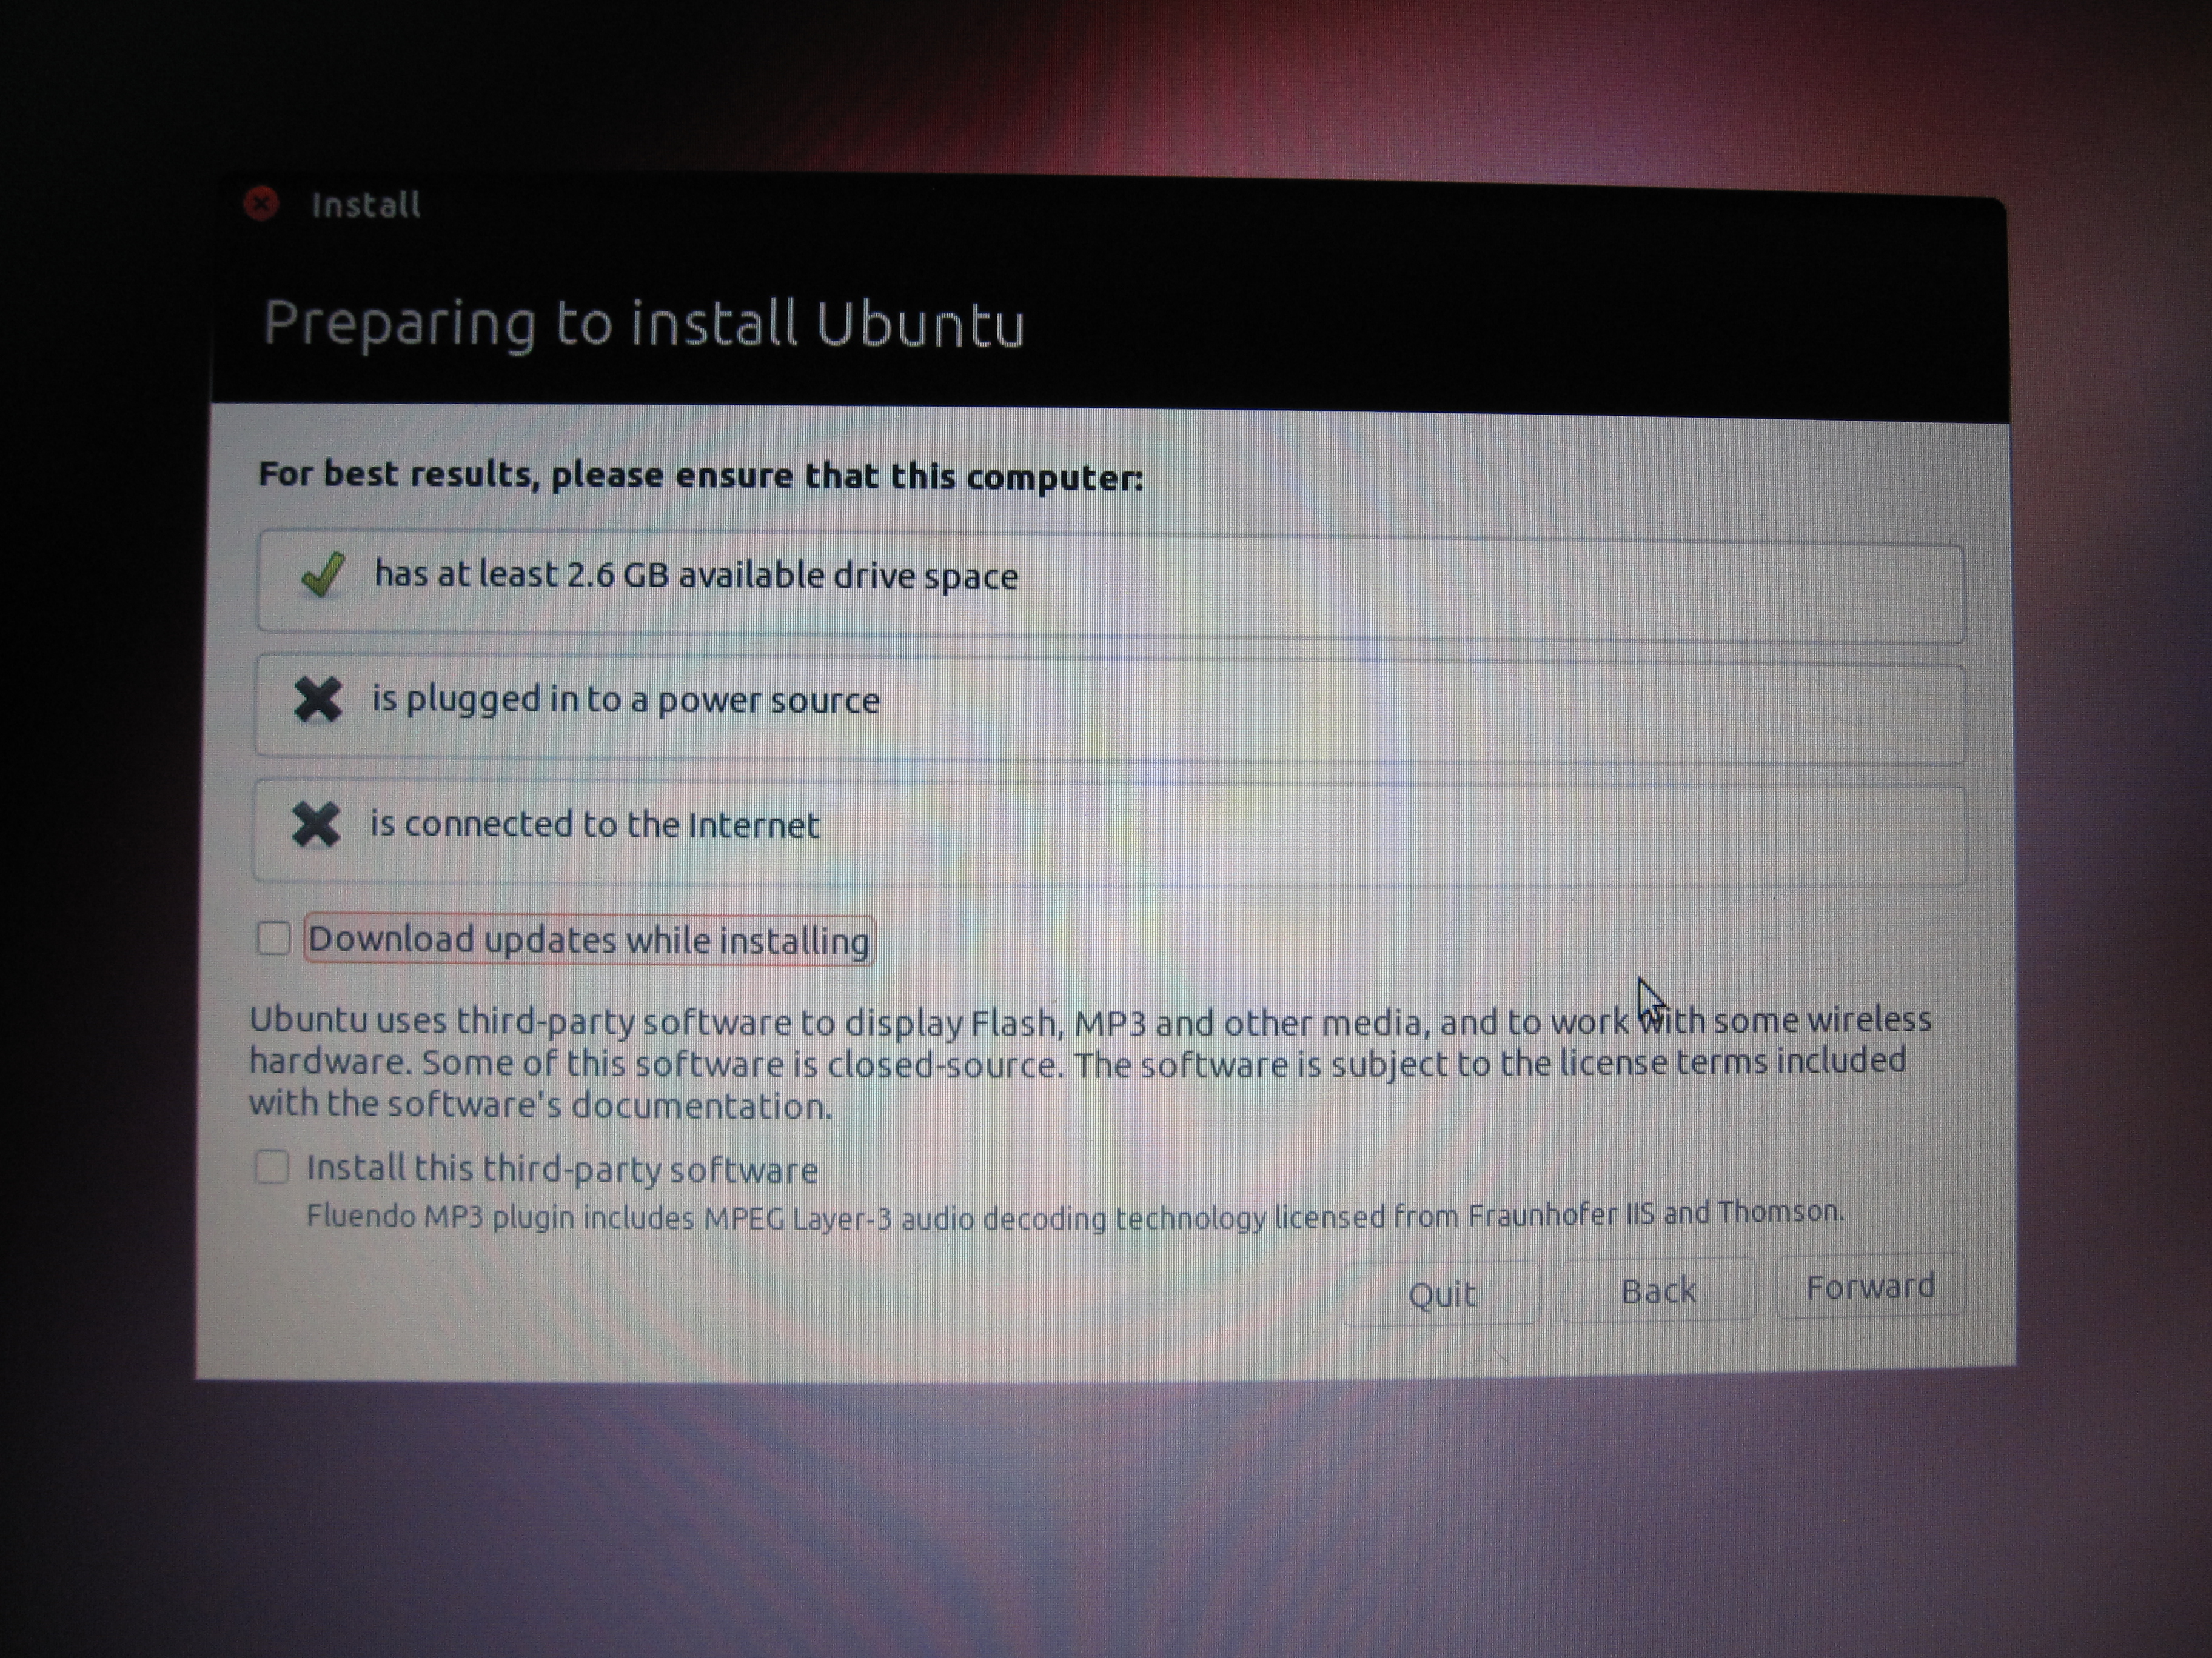Click Quit to exit the installer
The width and height of the screenshot is (2212, 1658).
coord(1441,1294)
